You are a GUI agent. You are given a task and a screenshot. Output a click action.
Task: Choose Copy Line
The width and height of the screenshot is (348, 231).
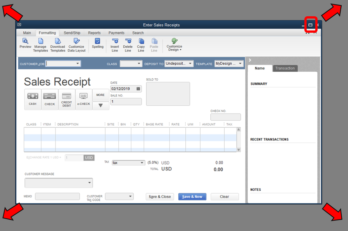point(141,45)
